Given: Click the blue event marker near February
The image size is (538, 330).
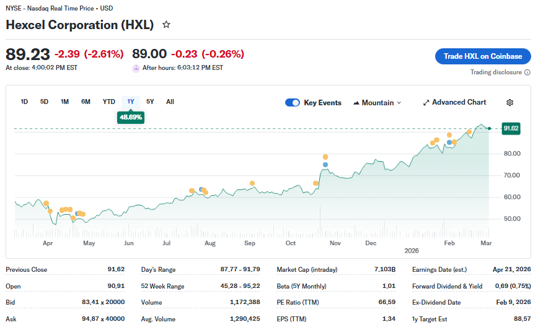Looking at the screenshot, I should coord(449,142).
